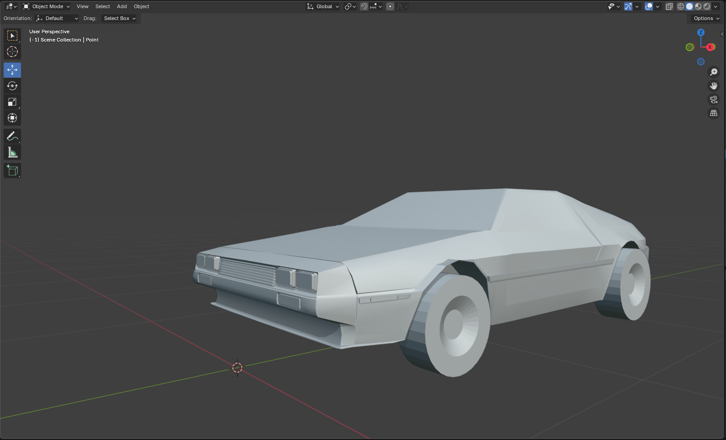
Task: Open object visibility and selectability dropdown
Action: click(x=614, y=6)
